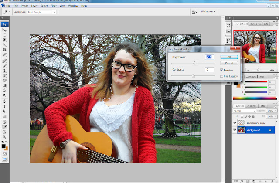Hide the Background copy layer
The image size is (279, 183).
(x=235, y=123)
